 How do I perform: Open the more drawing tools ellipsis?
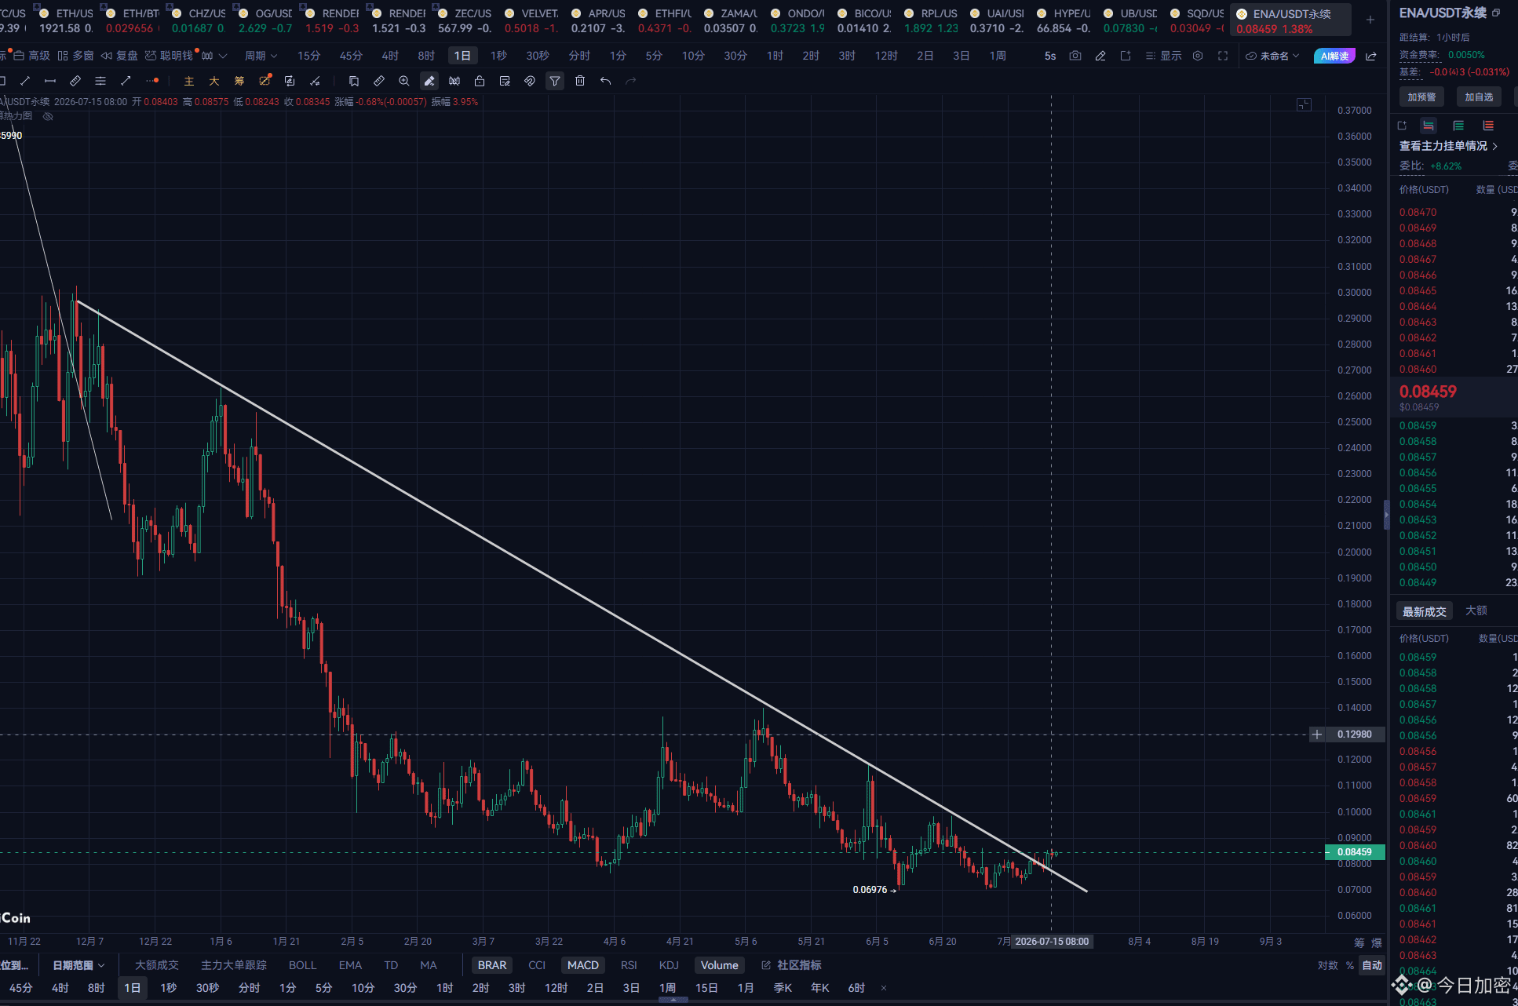pyautogui.click(x=152, y=81)
